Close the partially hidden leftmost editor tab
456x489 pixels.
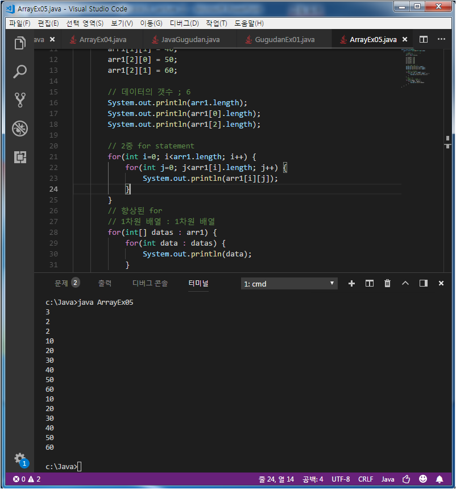pyautogui.click(x=52, y=39)
